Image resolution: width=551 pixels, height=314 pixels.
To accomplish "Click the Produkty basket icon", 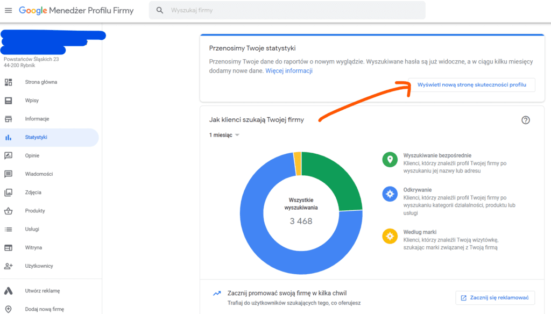I will [x=8, y=211].
